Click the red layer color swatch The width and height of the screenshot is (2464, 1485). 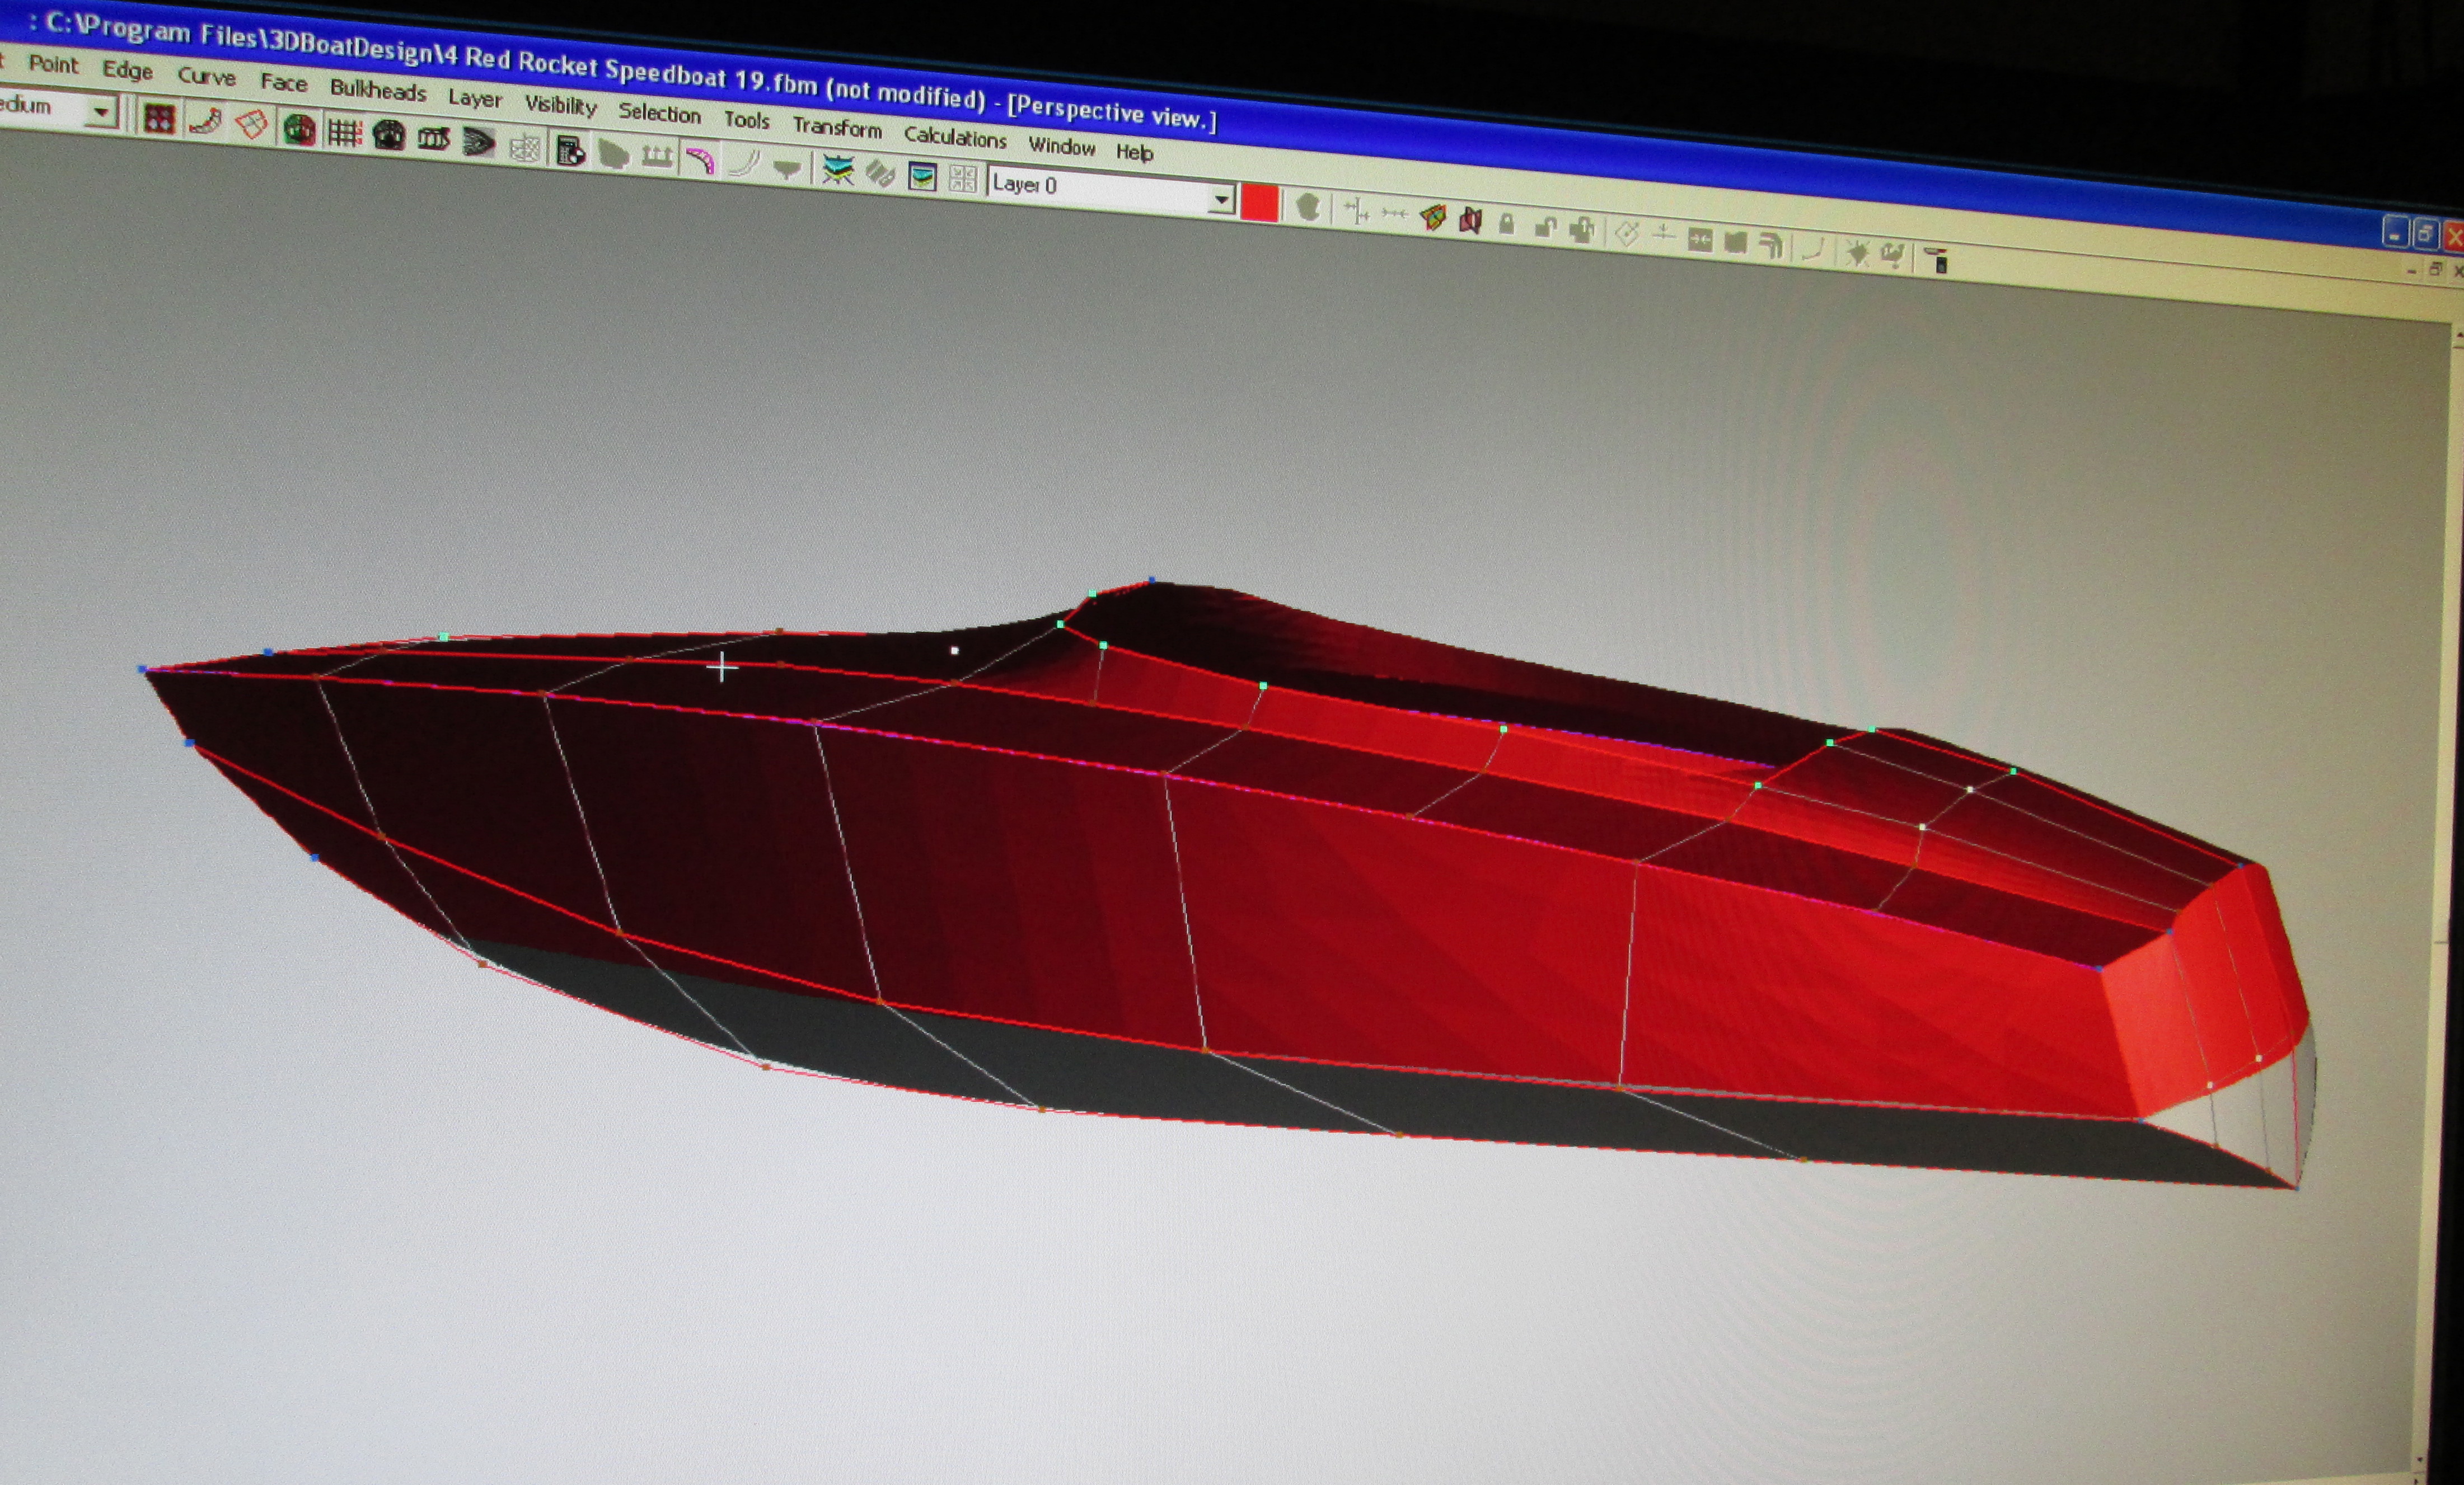click(1259, 204)
